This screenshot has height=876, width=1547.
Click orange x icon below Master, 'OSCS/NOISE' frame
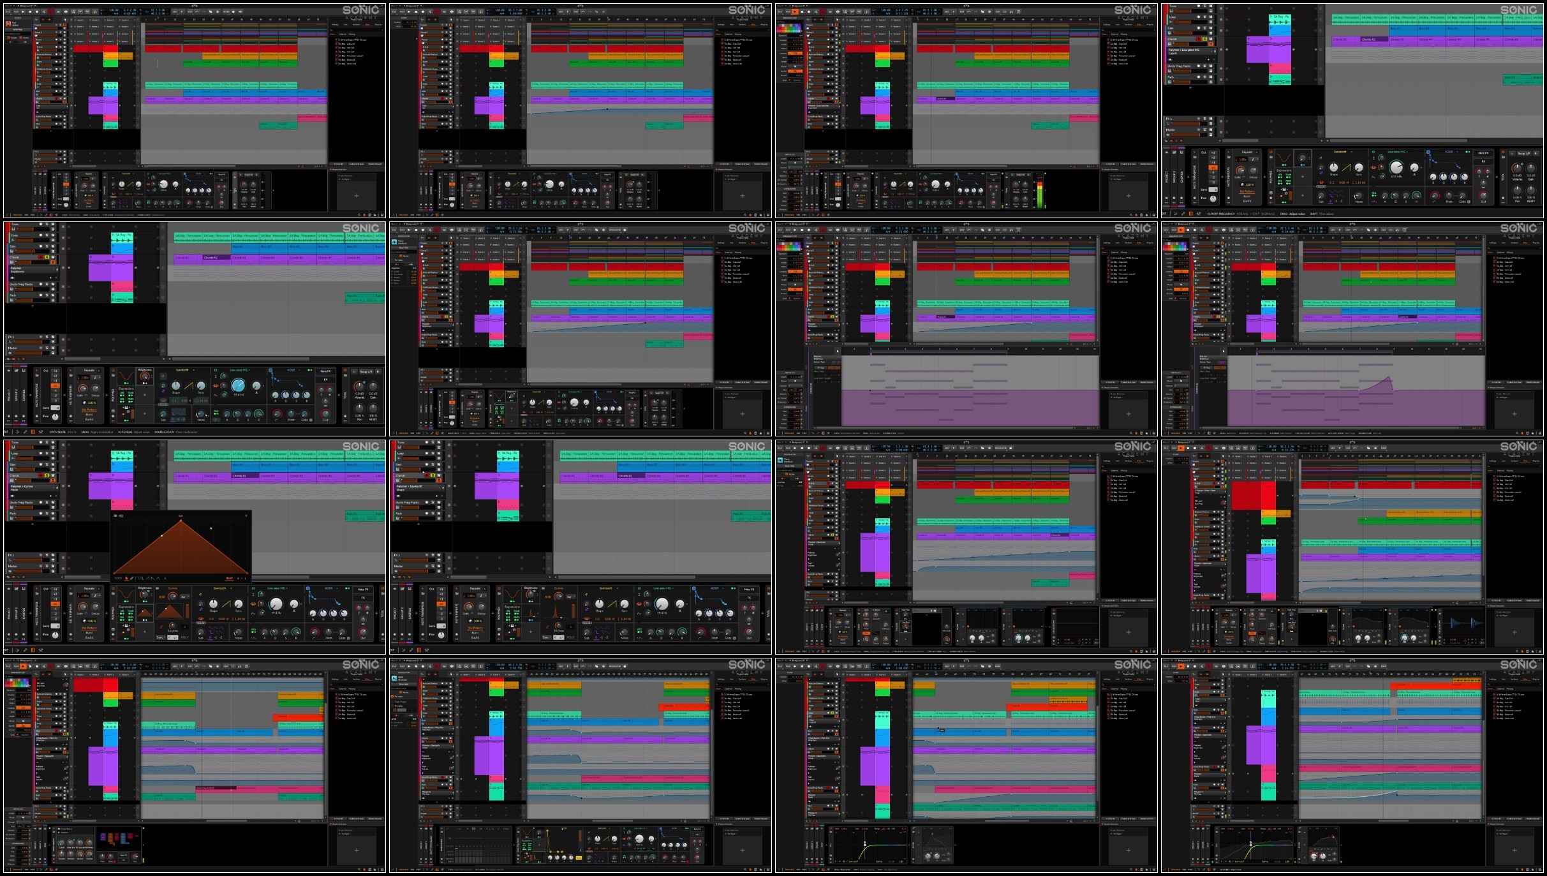(24, 359)
